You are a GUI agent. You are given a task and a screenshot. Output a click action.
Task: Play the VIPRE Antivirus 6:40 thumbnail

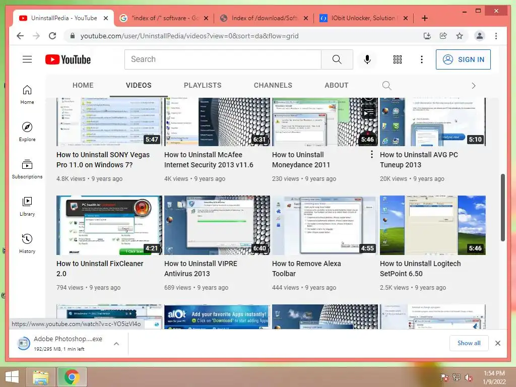coord(217,225)
